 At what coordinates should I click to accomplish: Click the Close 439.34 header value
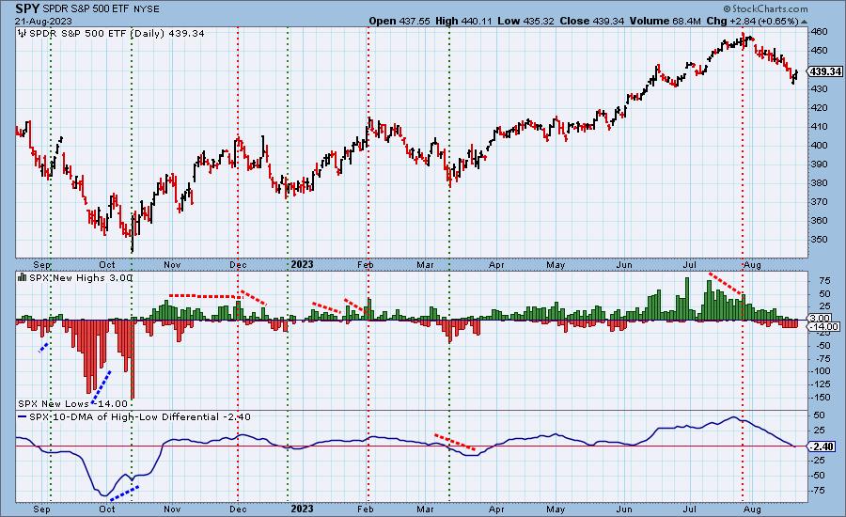(x=592, y=21)
